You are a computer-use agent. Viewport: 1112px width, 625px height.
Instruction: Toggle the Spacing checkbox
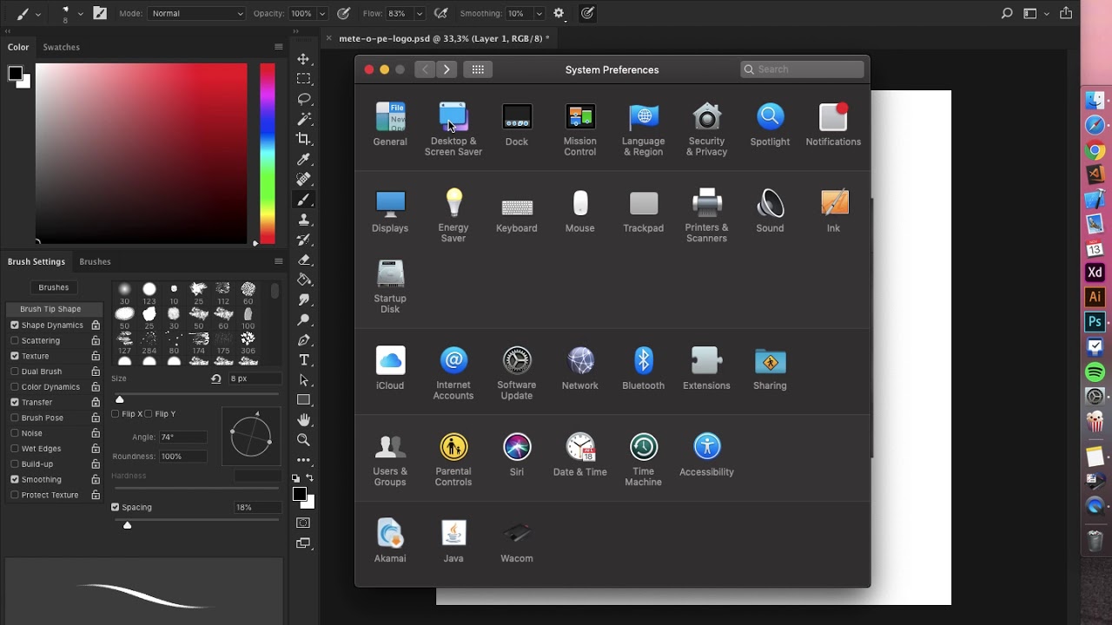point(116,507)
